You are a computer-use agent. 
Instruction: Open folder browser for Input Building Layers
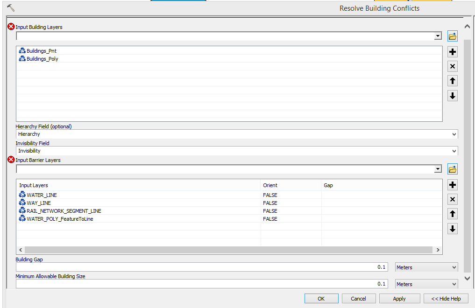452,36
